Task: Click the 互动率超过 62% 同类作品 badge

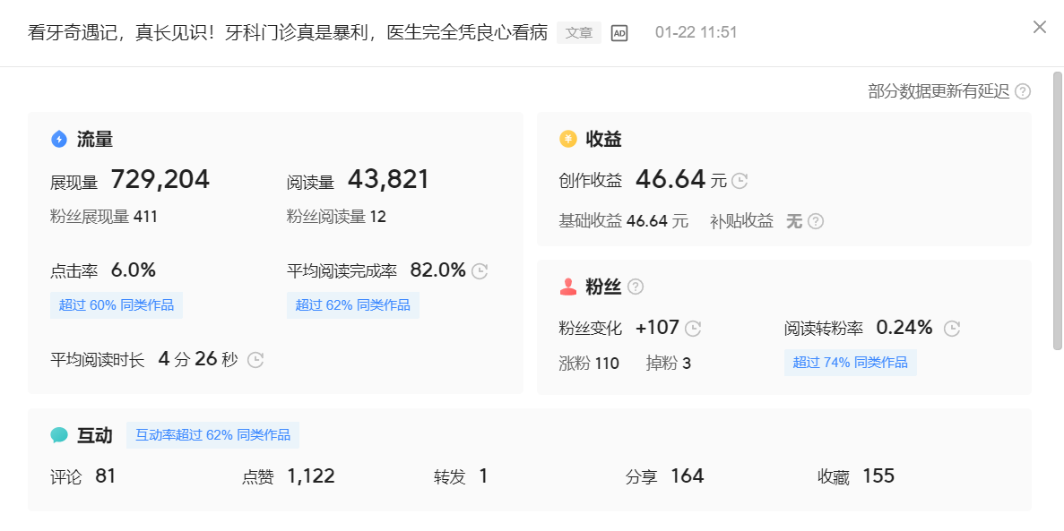Action: coord(212,434)
